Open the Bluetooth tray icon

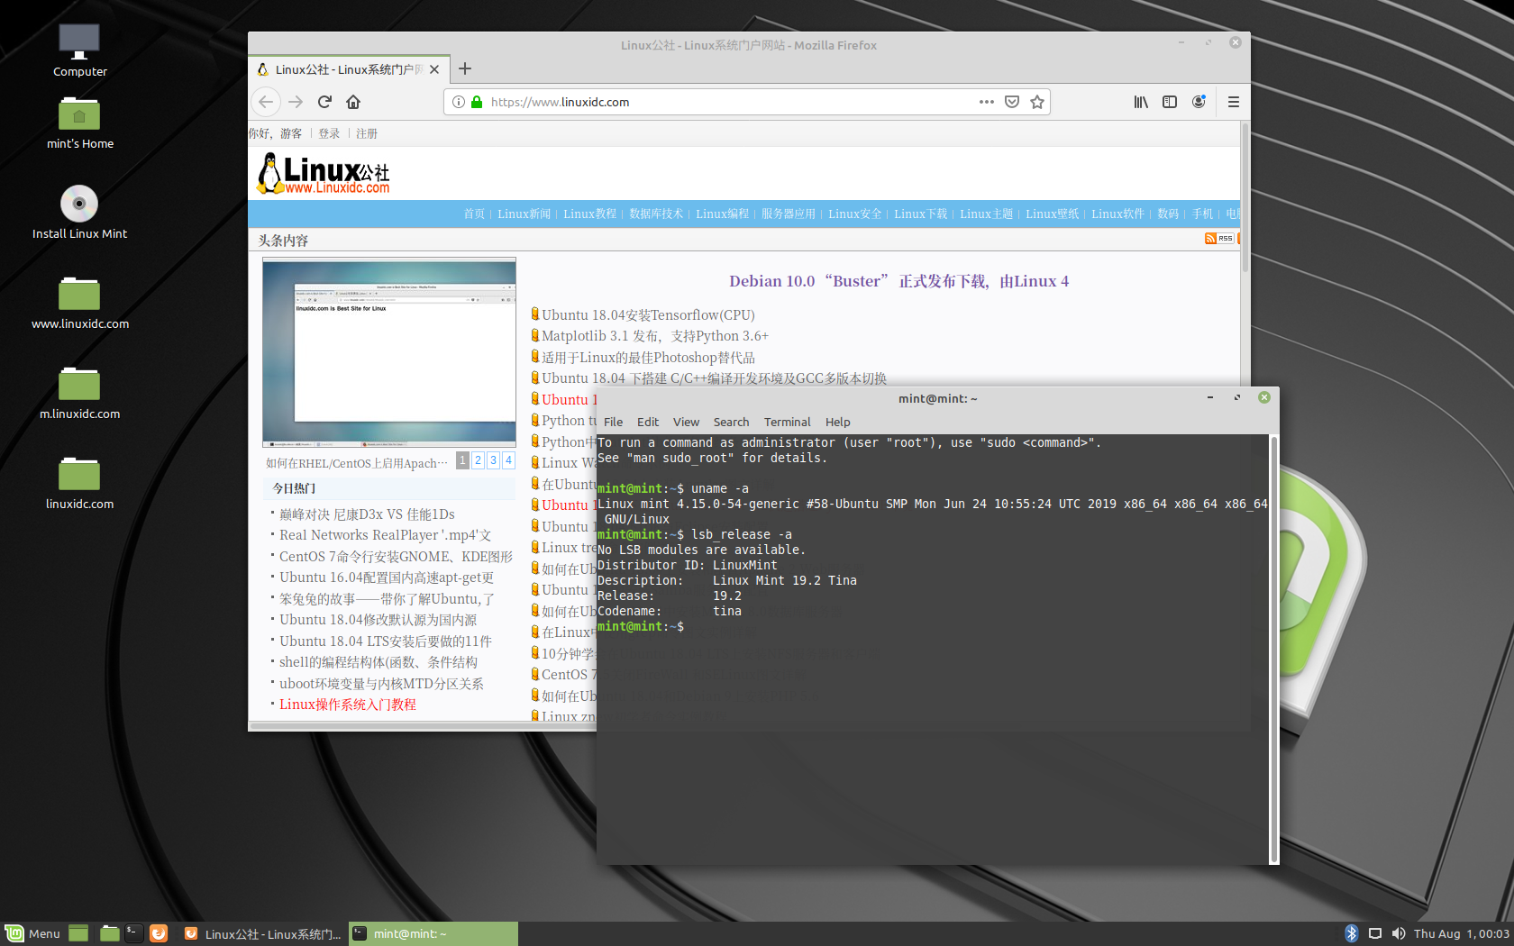[x=1351, y=933]
